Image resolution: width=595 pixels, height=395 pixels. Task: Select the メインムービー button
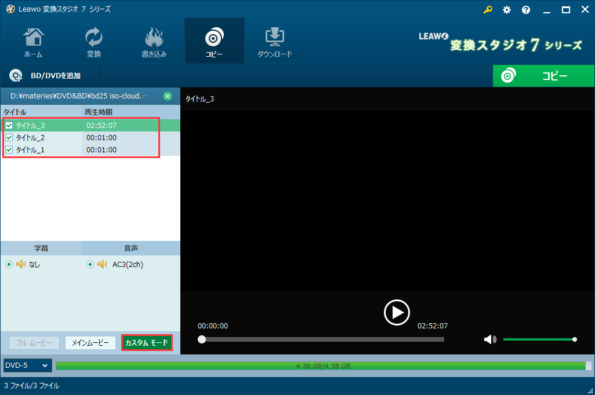[x=92, y=342]
